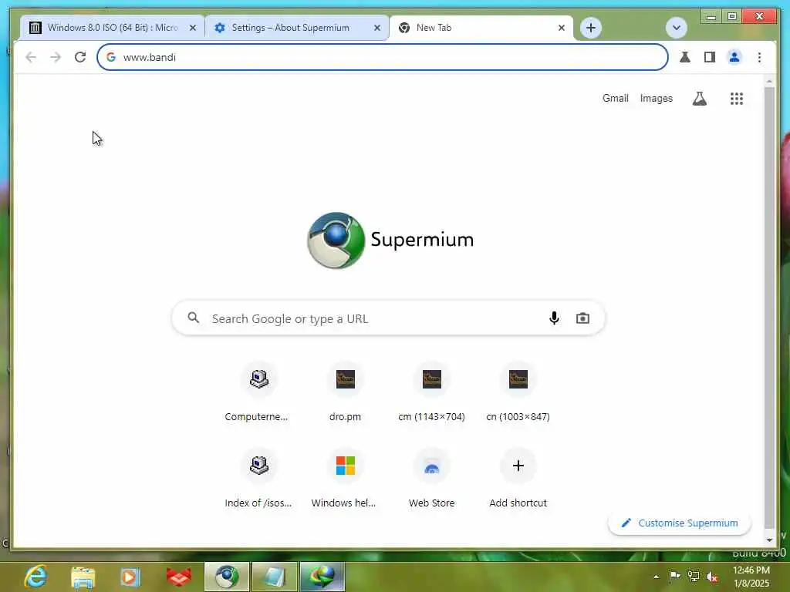Open the network tray icon
The image size is (790, 592).
click(694, 577)
